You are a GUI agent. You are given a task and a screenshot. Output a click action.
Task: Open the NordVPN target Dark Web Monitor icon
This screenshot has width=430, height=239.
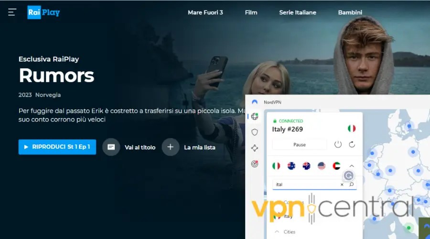click(x=255, y=164)
